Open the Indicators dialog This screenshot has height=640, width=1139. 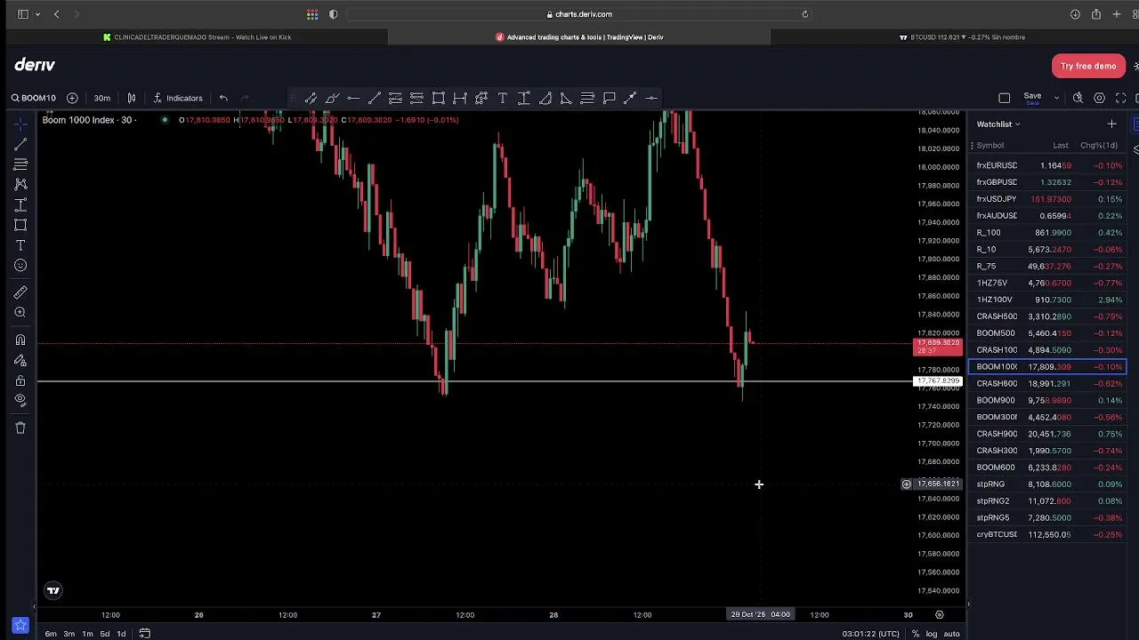[x=178, y=98]
